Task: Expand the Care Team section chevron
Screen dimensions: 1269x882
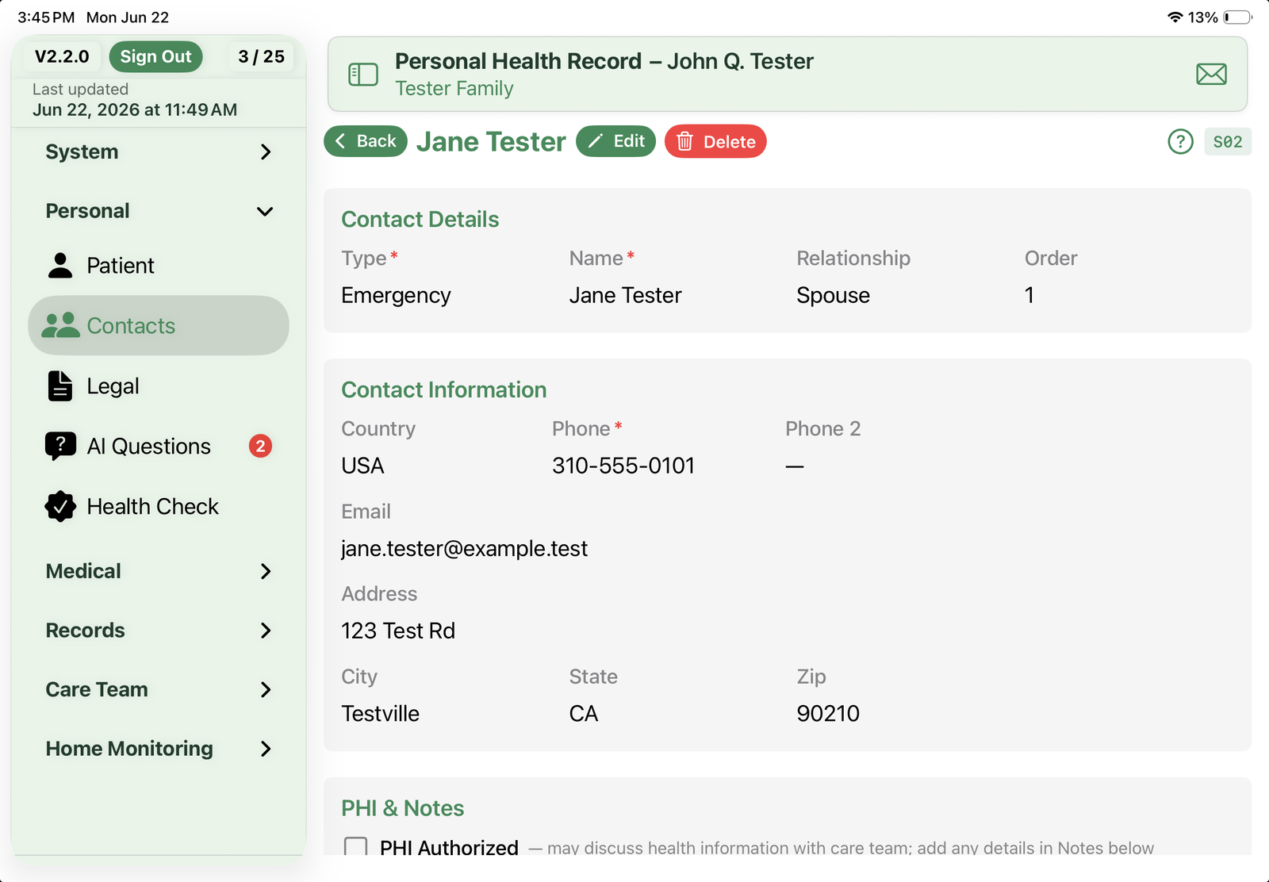Action: (266, 690)
